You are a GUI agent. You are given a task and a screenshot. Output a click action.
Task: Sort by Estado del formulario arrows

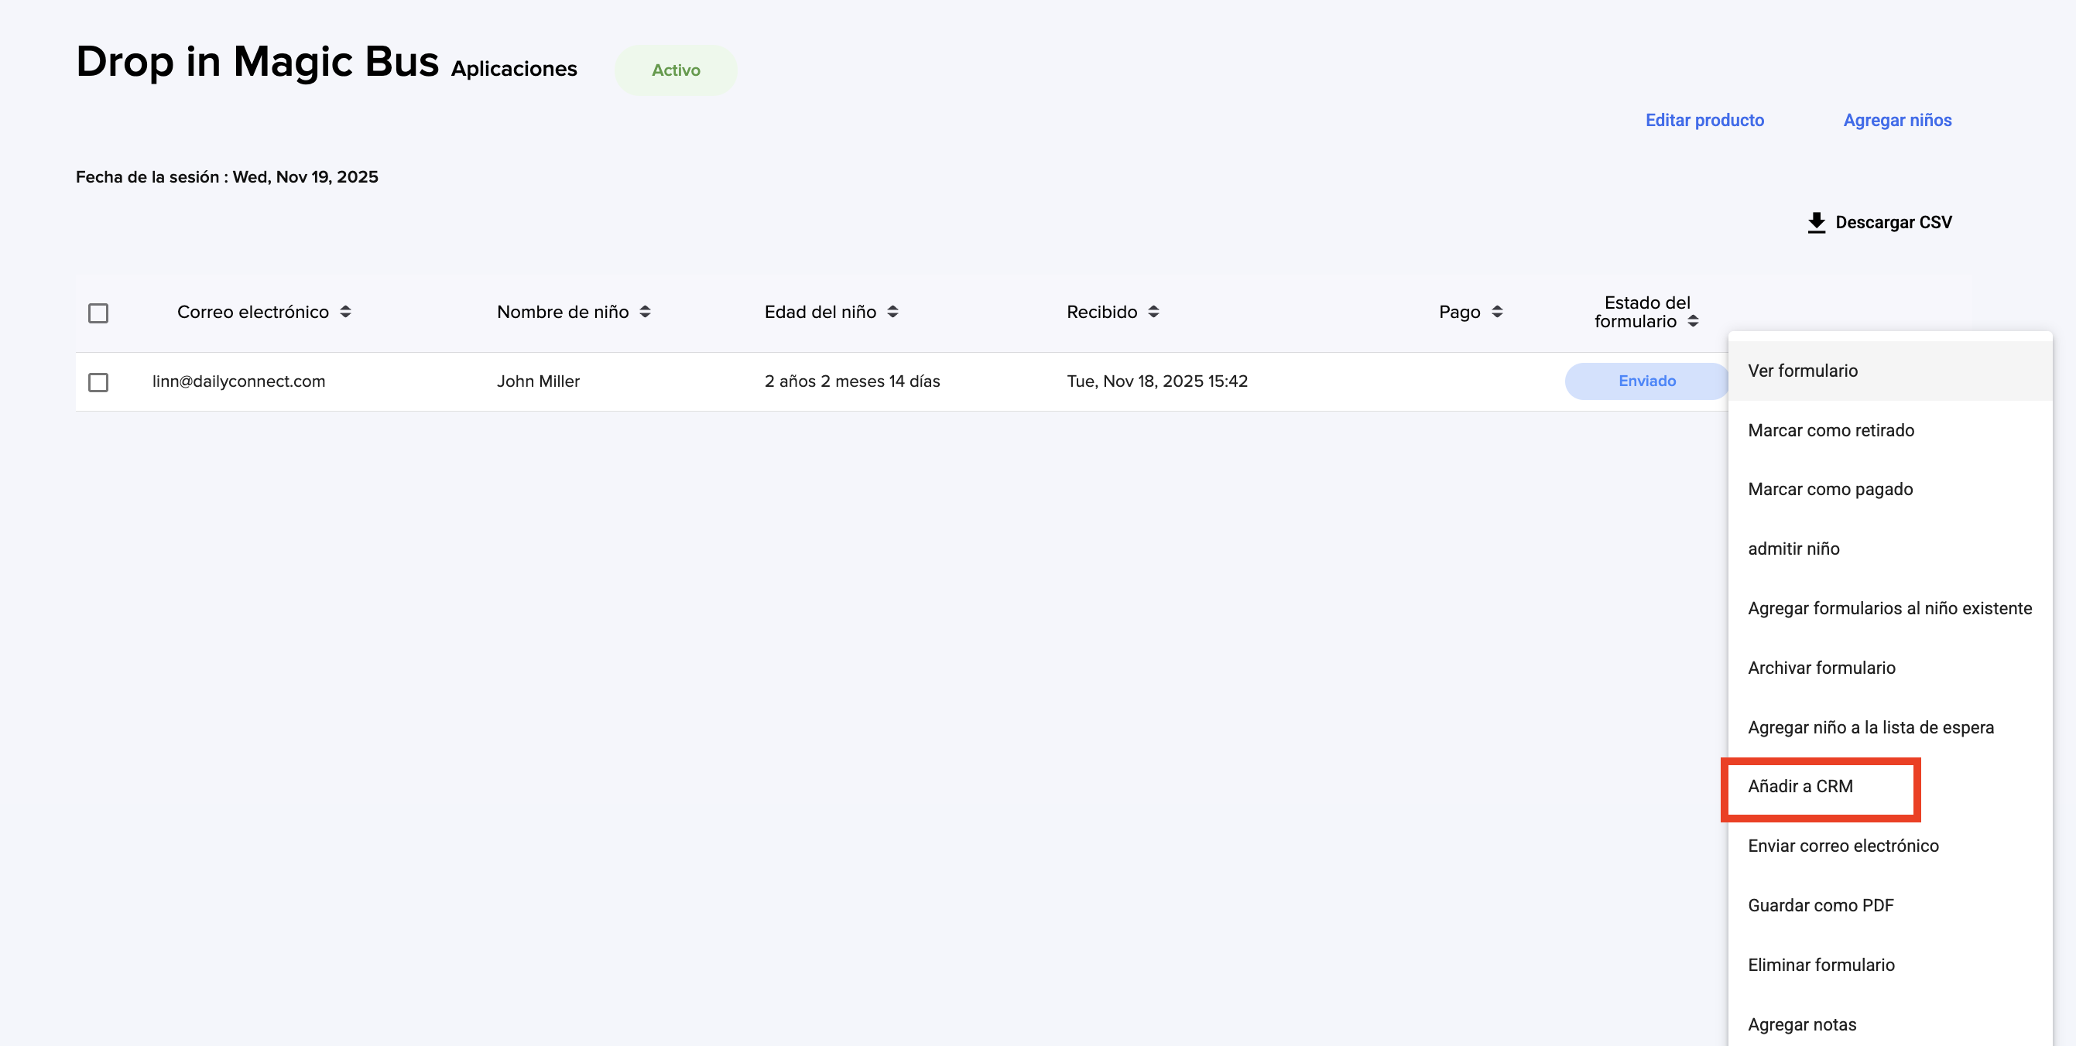tap(1692, 321)
